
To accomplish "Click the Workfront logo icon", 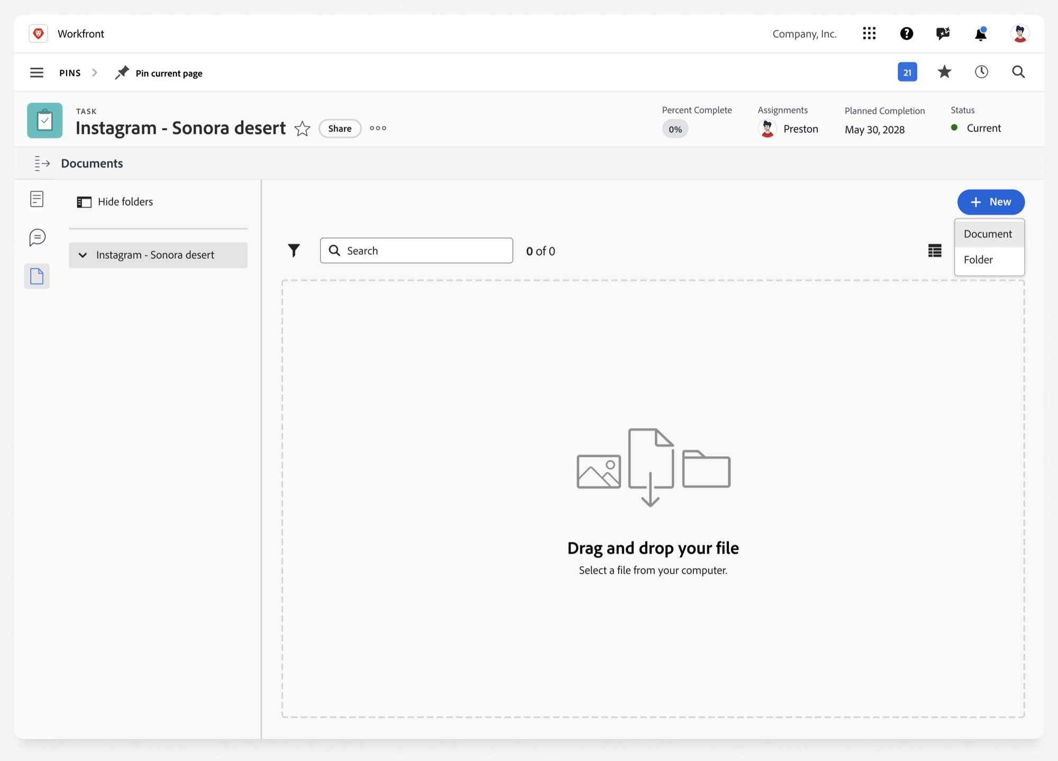I will click(x=39, y=33).
